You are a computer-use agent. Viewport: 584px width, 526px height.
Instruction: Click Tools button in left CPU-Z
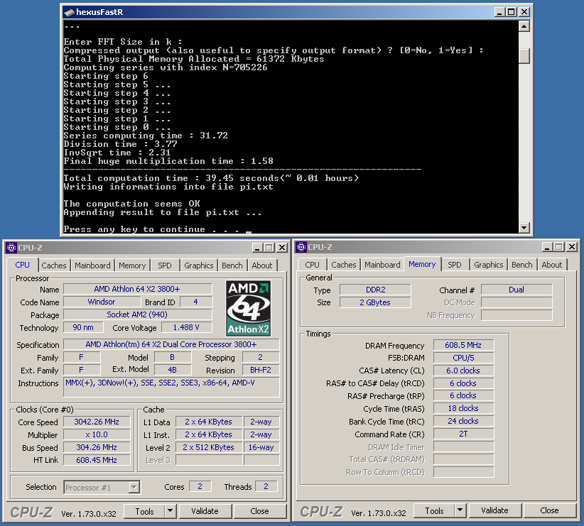(x=144, y=511)
